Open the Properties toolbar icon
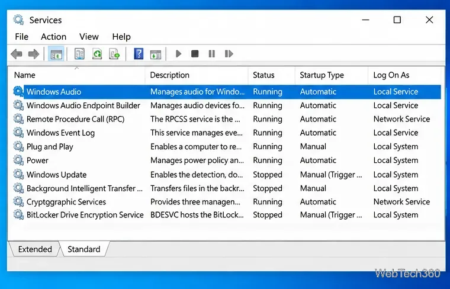Screen dimensions: 450x289 79,54
